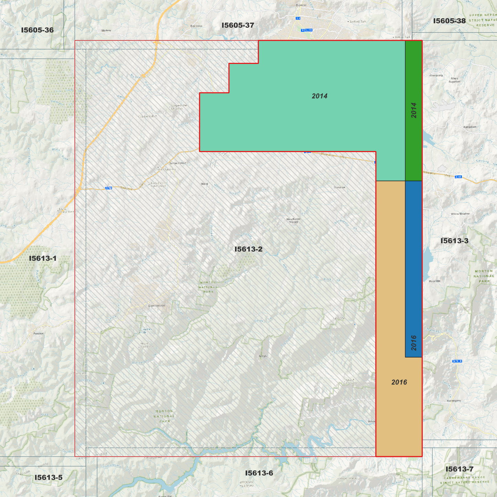Click the I5605-38 tile label
This screenshot has height=497, width=497.
point(450,21)
